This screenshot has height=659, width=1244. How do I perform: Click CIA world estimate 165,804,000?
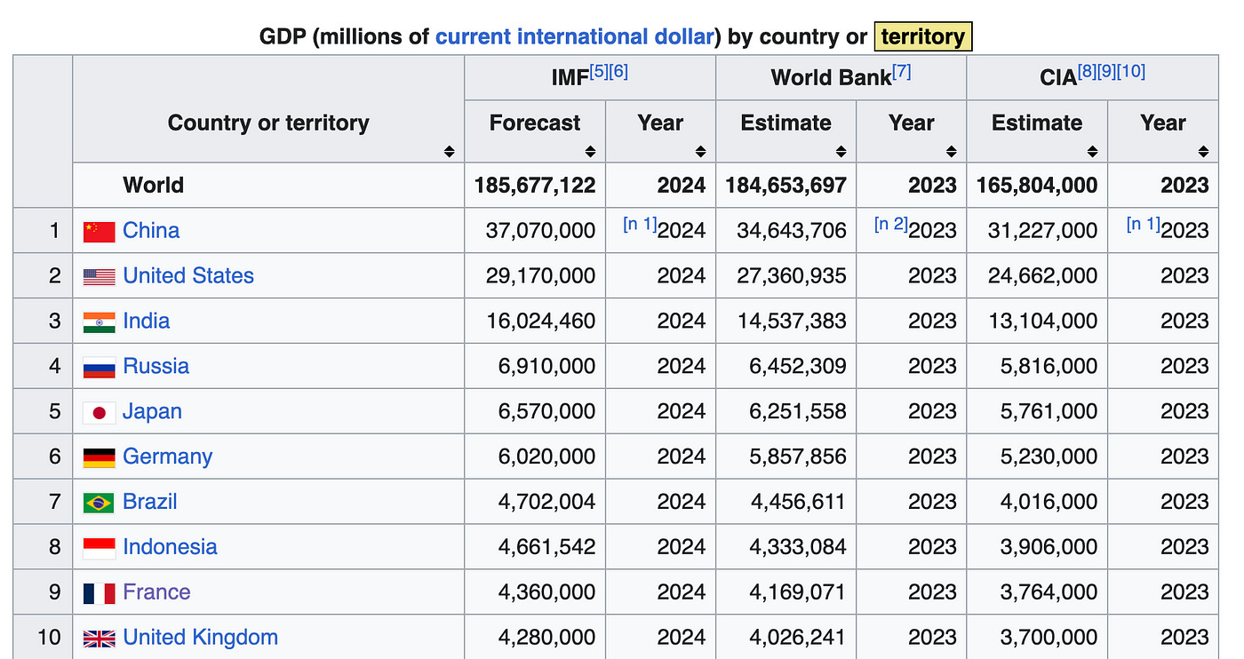pyautogui.click(x=1037, y=186)
